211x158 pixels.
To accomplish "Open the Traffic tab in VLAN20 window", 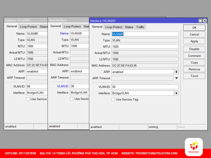I will (140, 27).
